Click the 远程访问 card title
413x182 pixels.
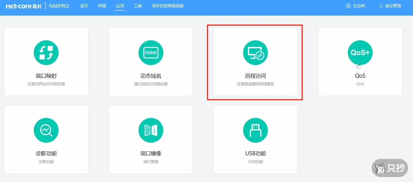(255, 76)
